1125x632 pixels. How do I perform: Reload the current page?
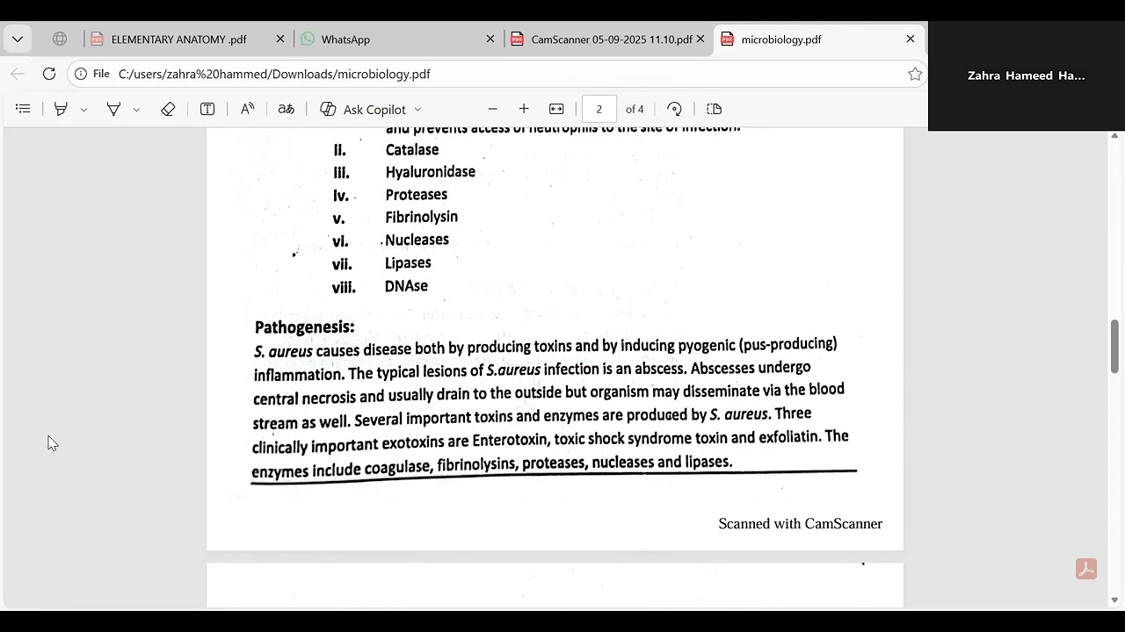click(x=49, y=74)
